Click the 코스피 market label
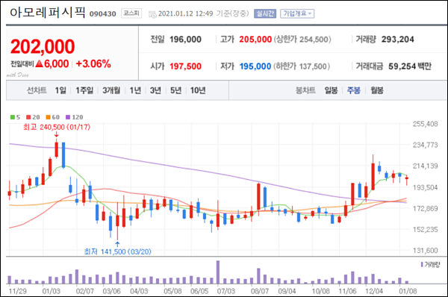448x297 pixels. [131, 13]
